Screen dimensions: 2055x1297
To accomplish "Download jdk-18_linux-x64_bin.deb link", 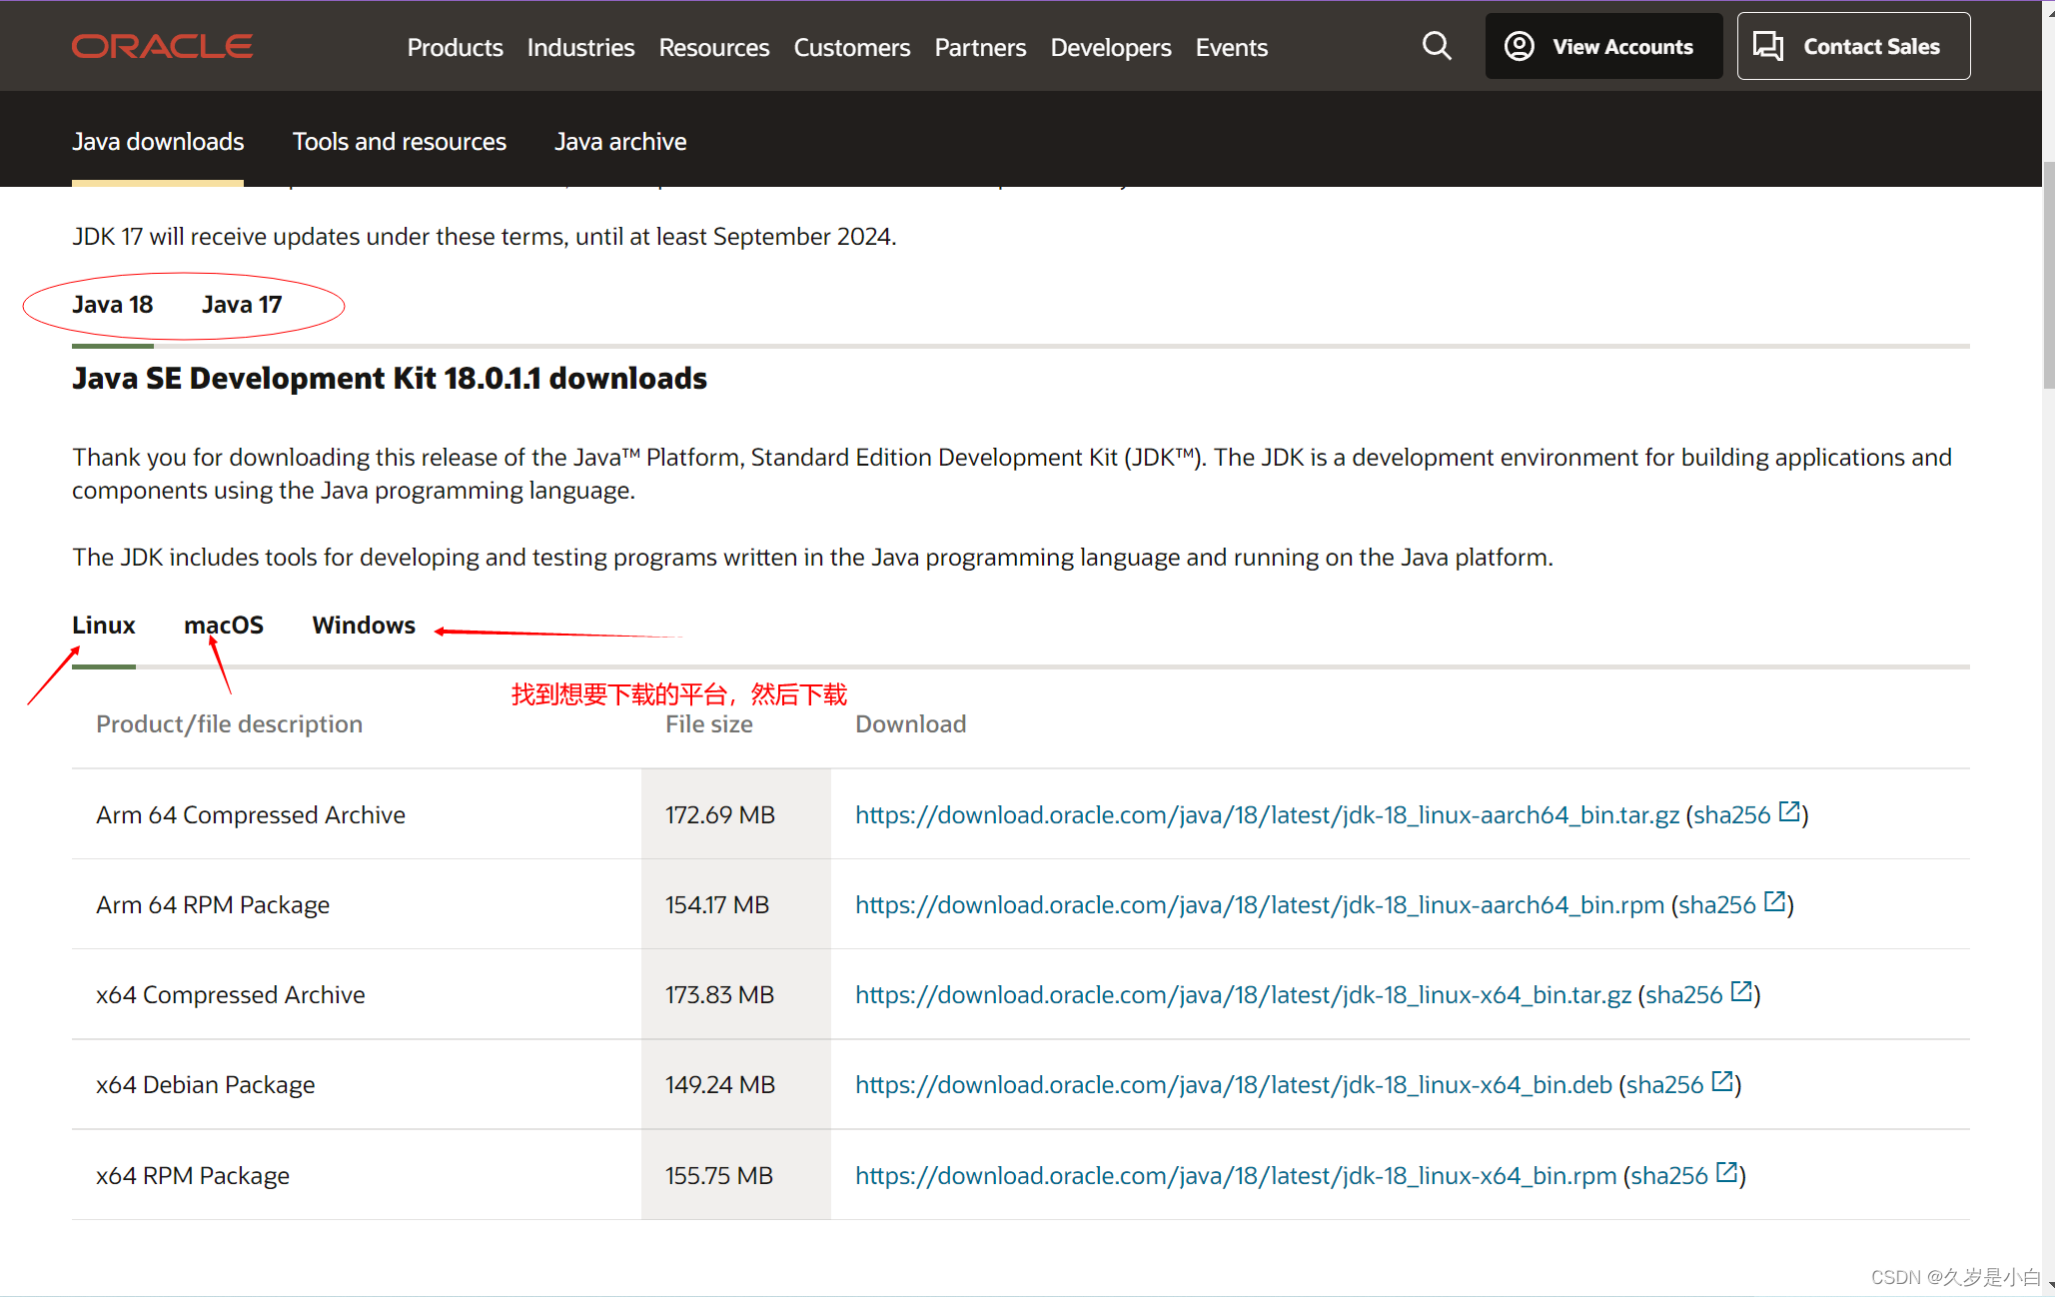I will (1234, 1084).
